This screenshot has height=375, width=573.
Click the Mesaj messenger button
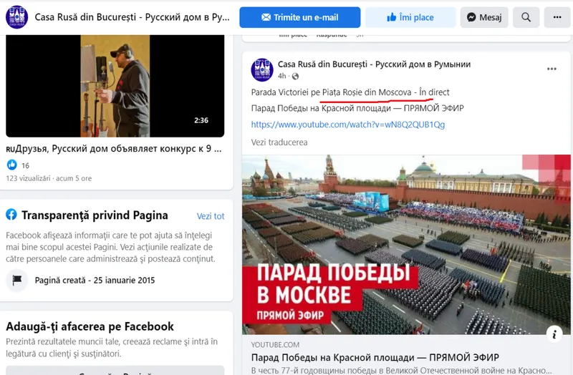coord(484,17)
